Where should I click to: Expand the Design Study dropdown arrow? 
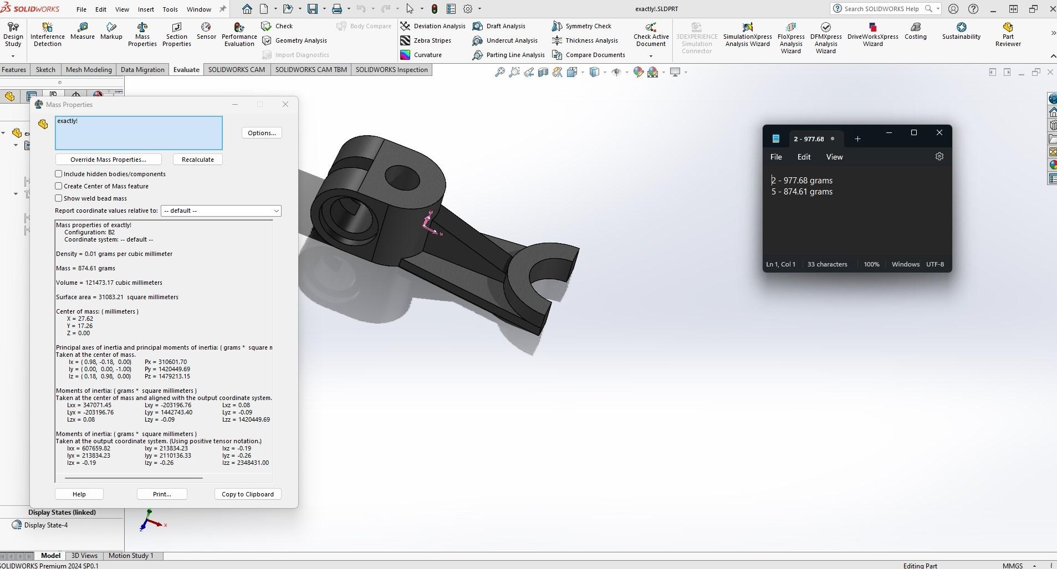(13, 56)
